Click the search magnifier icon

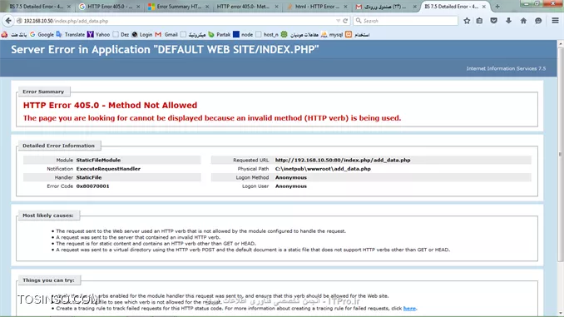click(359, 21)
